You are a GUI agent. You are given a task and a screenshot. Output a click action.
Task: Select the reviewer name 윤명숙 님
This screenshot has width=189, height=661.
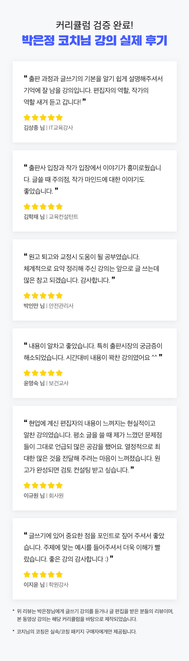pos(34,383)
